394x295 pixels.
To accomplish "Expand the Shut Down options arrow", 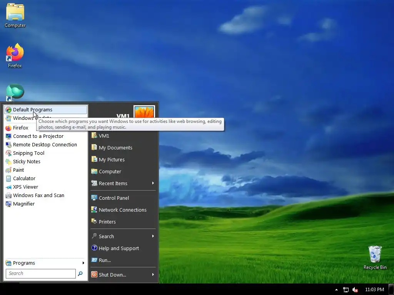I will pyautogui.click(x=153, y=275).
